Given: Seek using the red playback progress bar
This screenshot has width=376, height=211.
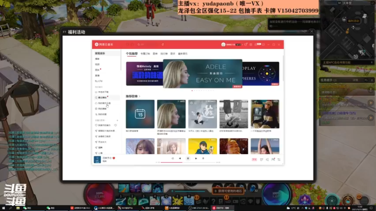Looking at the screenshot, I should pos(188,162).
